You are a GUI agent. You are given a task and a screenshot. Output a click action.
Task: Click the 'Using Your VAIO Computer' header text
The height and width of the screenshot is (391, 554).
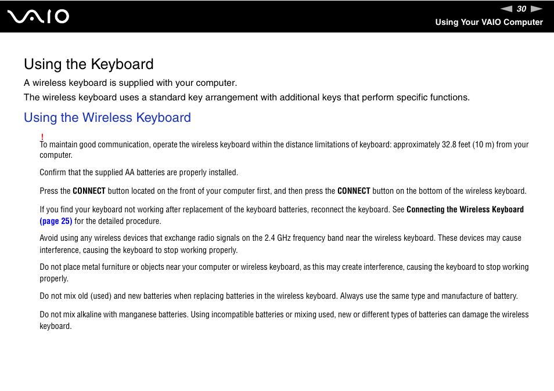(488, 22)
